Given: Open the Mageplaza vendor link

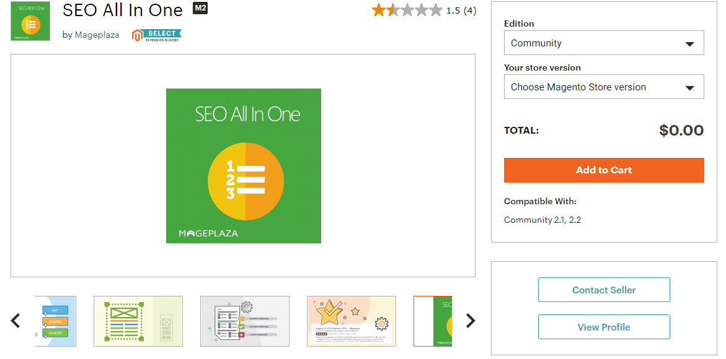Looking at the screenshot, I should pyautogui.click(x=97, y=35).
